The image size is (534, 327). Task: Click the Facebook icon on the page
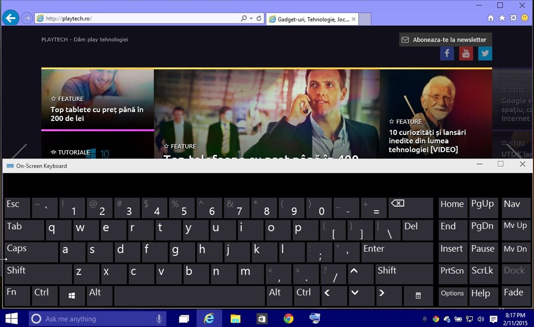tap(447, 53)
